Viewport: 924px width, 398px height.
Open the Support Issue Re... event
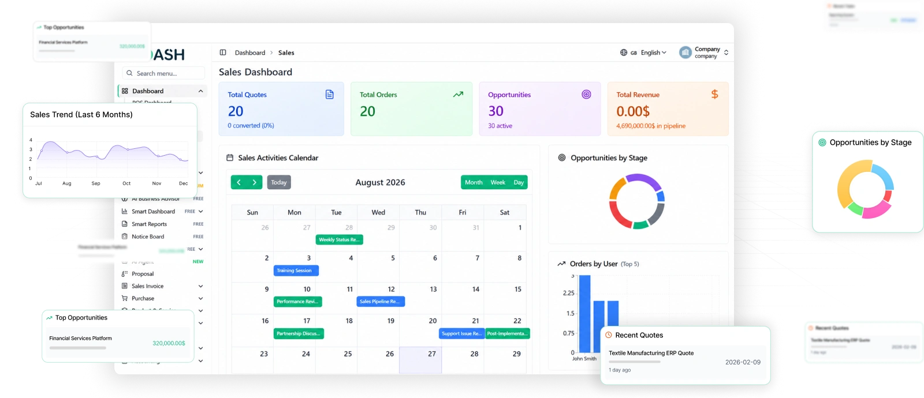click(x=462, y=333)
